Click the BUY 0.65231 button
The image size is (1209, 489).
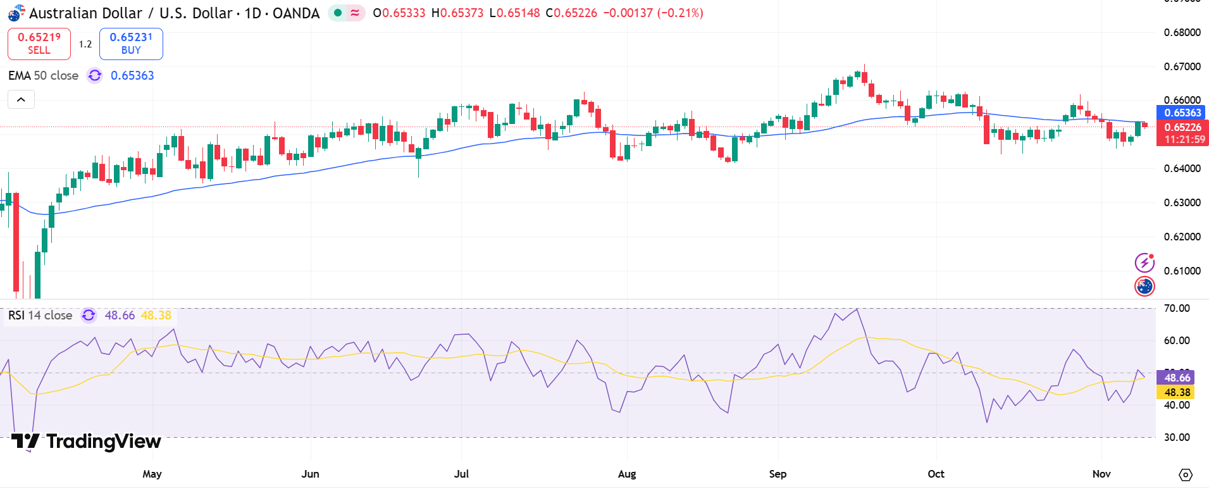131,44
